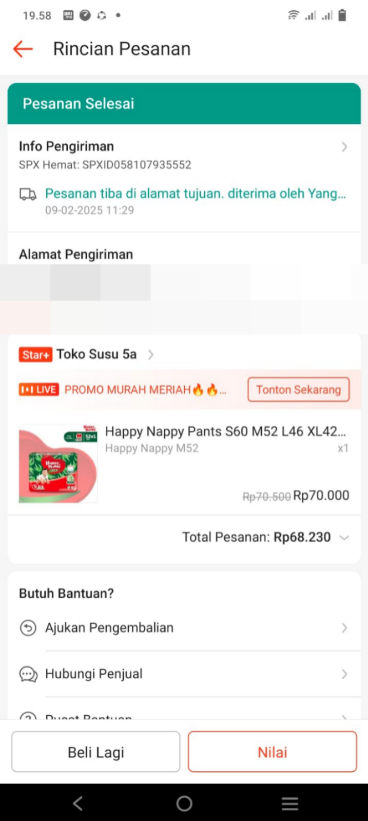Image resolution: width=368 pixels, height=821 pixels.
Task: Tap the green delivery status text
Action: pyautogui.click(x=195, y=194)
